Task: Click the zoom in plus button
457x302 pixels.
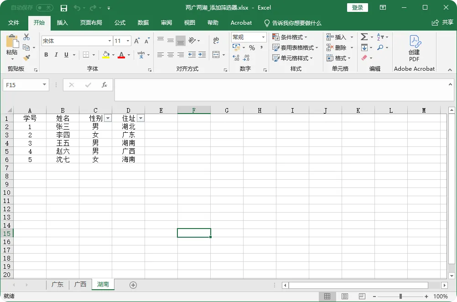Action: click(x=426, y=296)
